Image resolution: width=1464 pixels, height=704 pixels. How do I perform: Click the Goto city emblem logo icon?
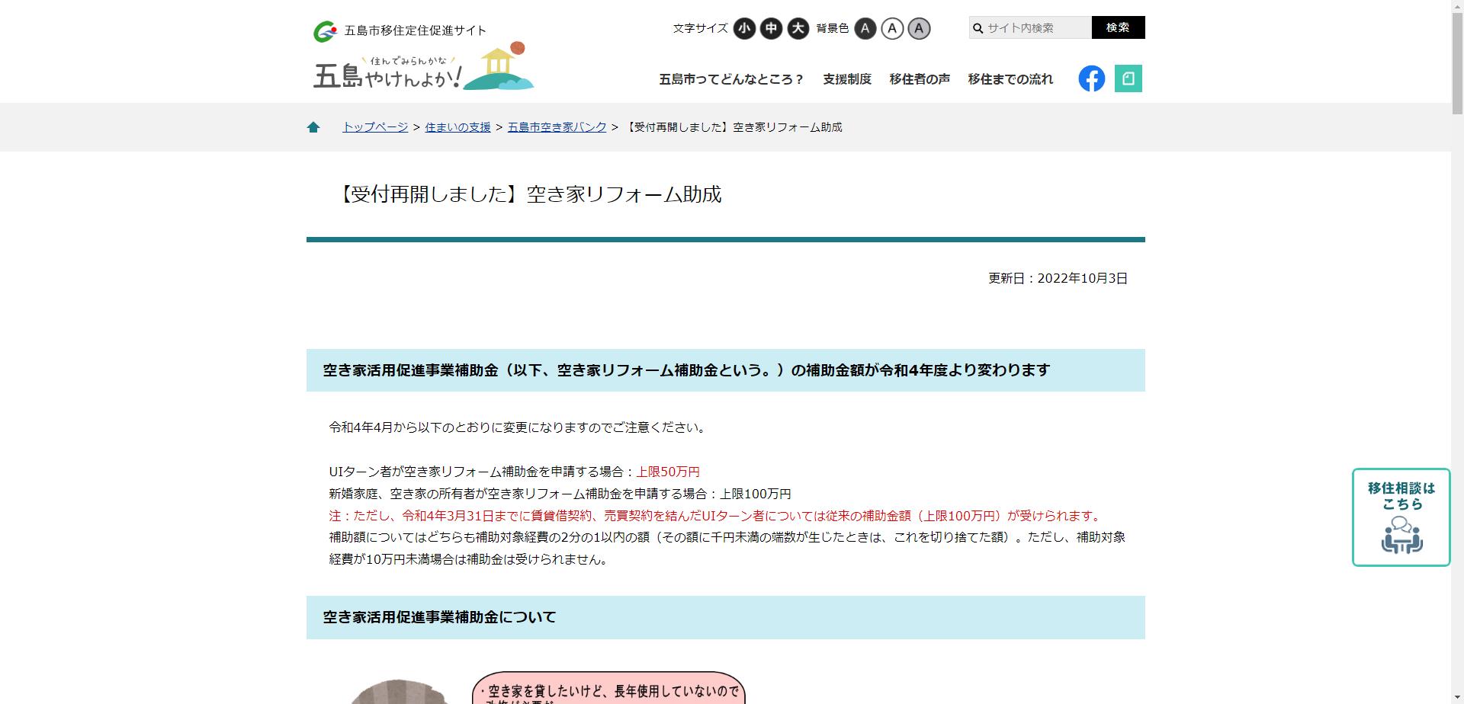tap(325, 31)
